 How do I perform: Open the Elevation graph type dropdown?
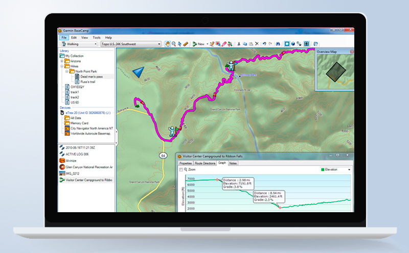pyautogui.click(x=335, y=170)
